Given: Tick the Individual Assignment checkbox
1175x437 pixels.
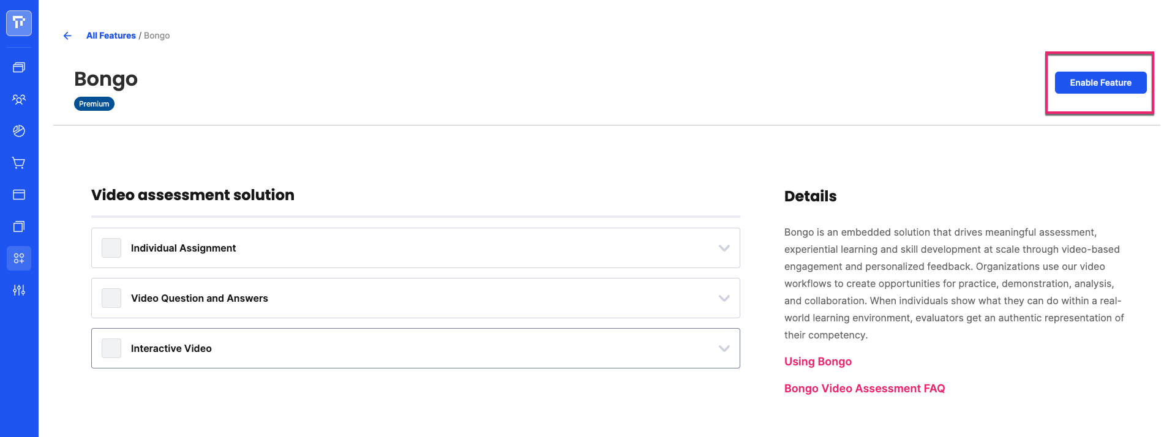Looking at the screenshot, I should click(111, 248).
